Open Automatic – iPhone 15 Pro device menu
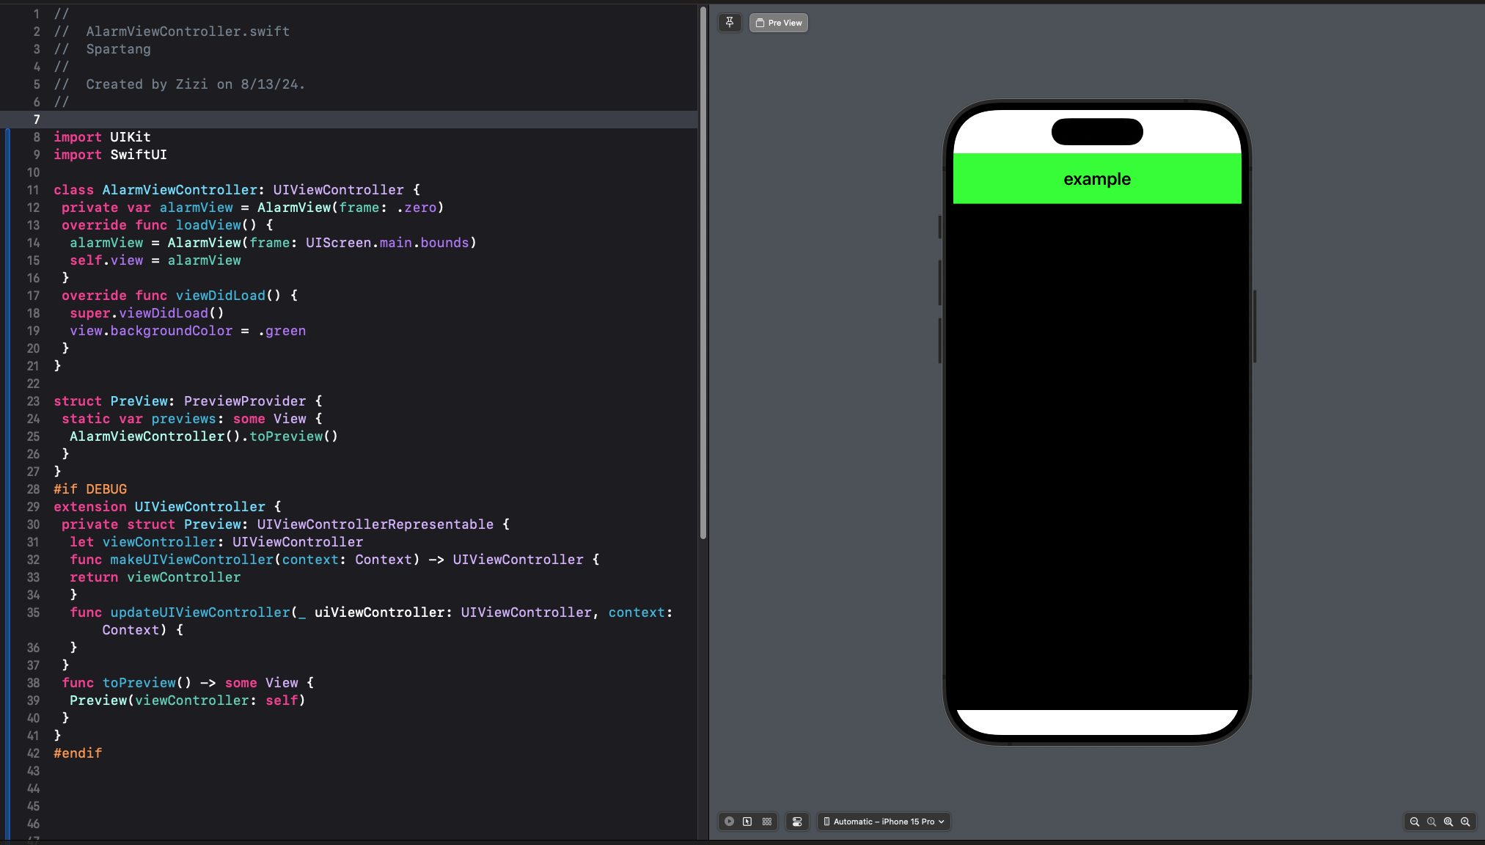 (x=884, y=822)
